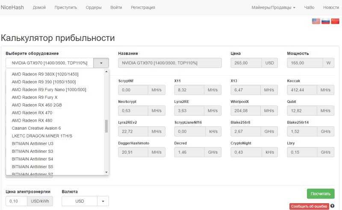342x210 pixels.
Task: Click the DaggerHashimoto hashrate field
Action: click(133, 152)
